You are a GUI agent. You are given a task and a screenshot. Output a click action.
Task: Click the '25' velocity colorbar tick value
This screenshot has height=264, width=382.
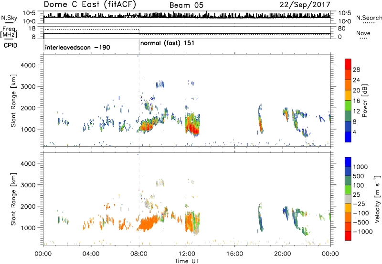[357, 195]
